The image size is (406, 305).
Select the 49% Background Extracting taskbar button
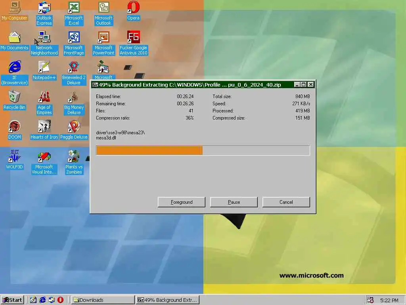168,300
